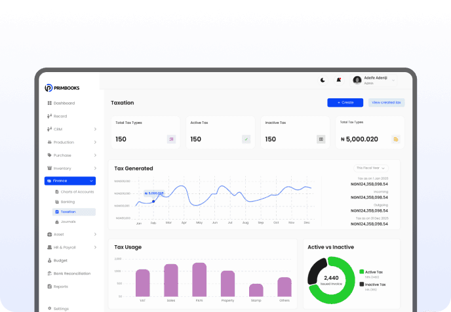Click the Finance wallet icon

49,181
